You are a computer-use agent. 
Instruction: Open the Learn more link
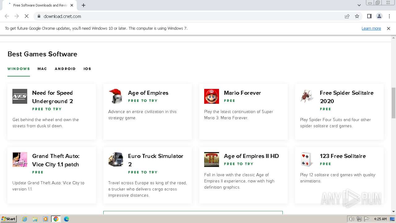pos(371,28)
